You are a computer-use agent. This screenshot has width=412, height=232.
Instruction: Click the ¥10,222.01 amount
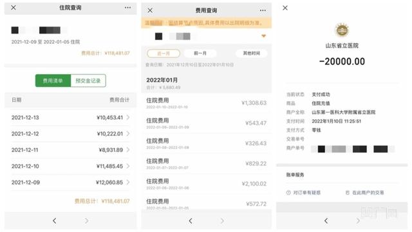pos(109,133)
